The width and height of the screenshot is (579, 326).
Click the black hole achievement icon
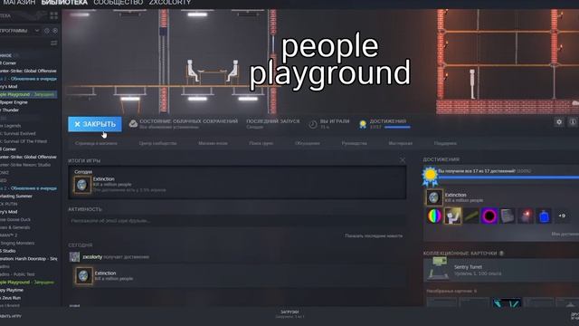tap(489, 216)
